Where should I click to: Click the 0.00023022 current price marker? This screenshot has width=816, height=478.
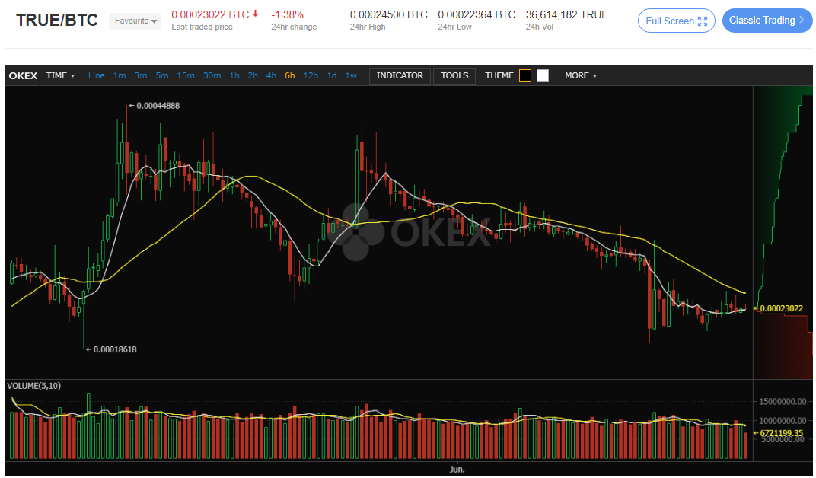[782, 308]
